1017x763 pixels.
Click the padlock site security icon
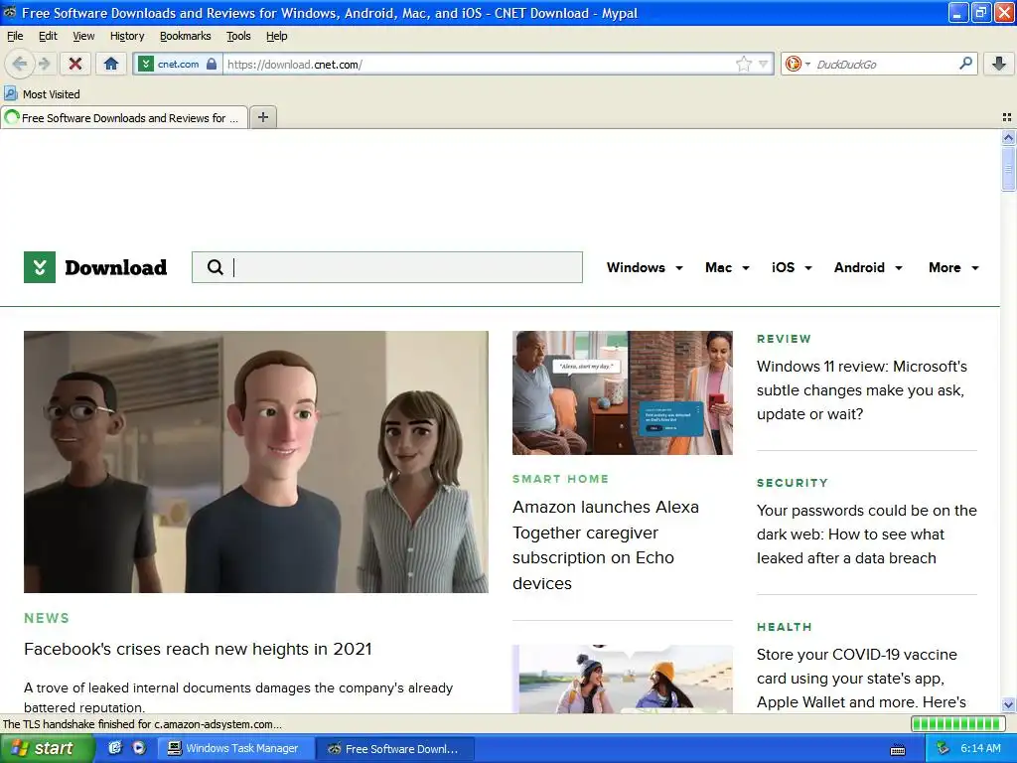[x=212, y=65]
